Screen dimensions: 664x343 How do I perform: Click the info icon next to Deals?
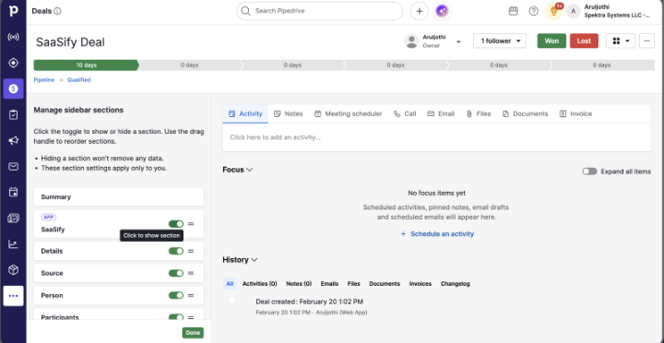57,11
